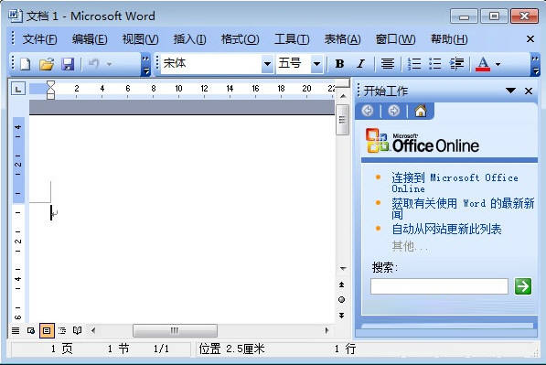
Task: Close the 开始工作 task pane
Action: 529,91
